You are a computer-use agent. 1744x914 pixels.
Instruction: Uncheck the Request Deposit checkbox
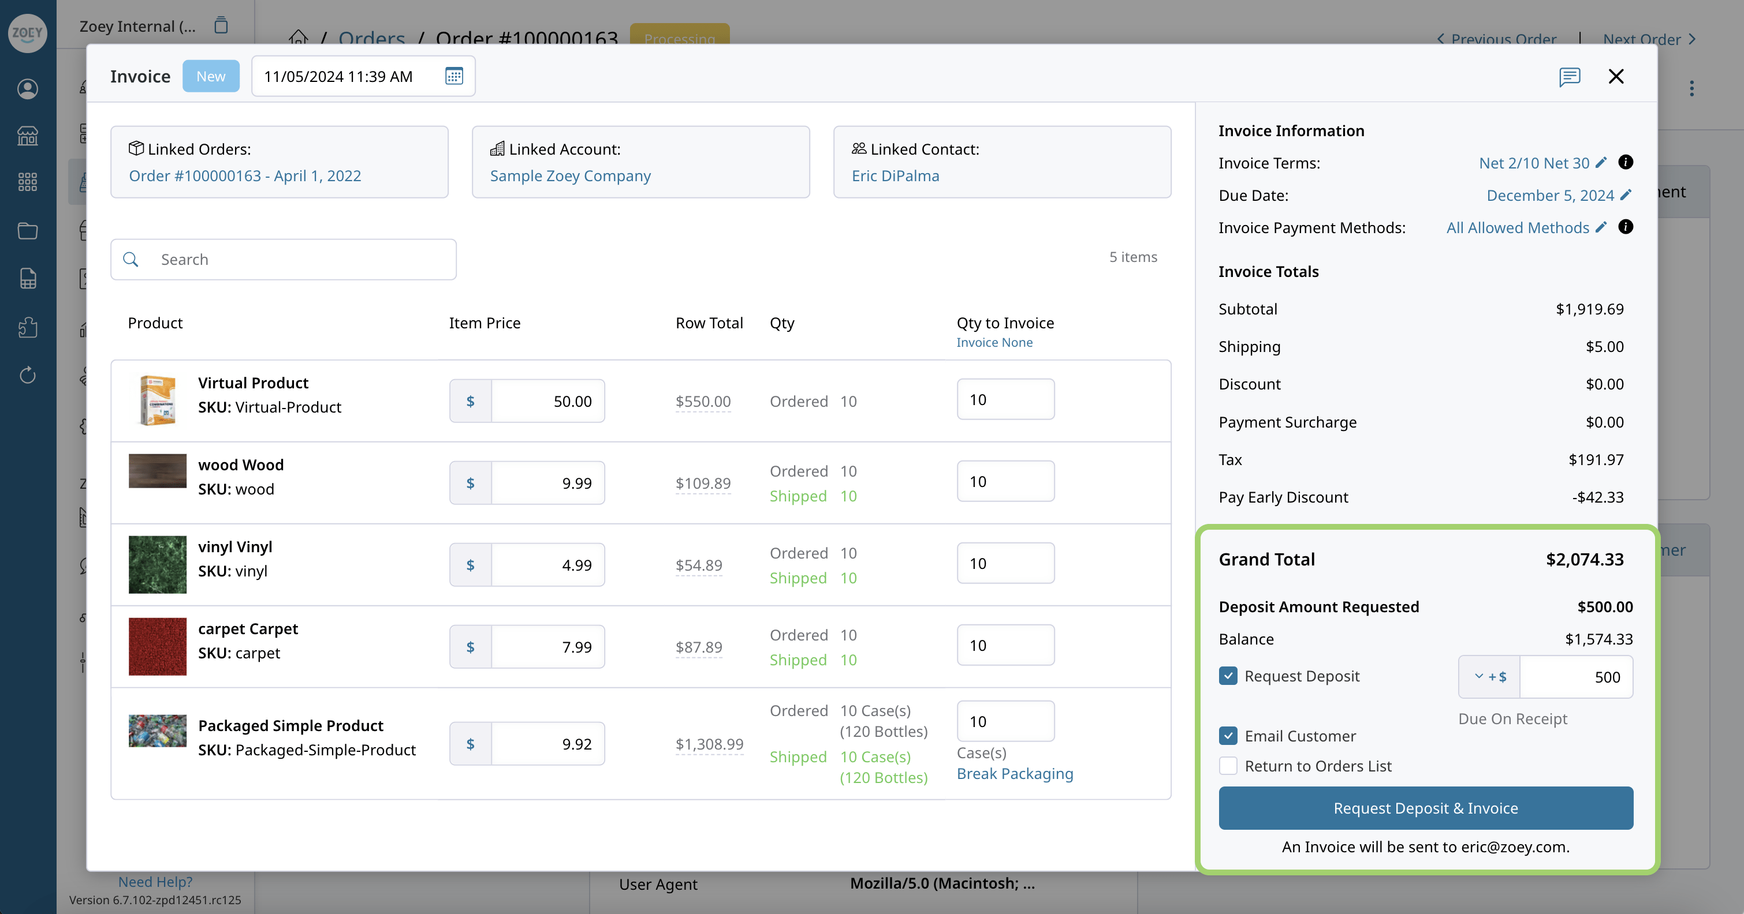point(1227,676)
